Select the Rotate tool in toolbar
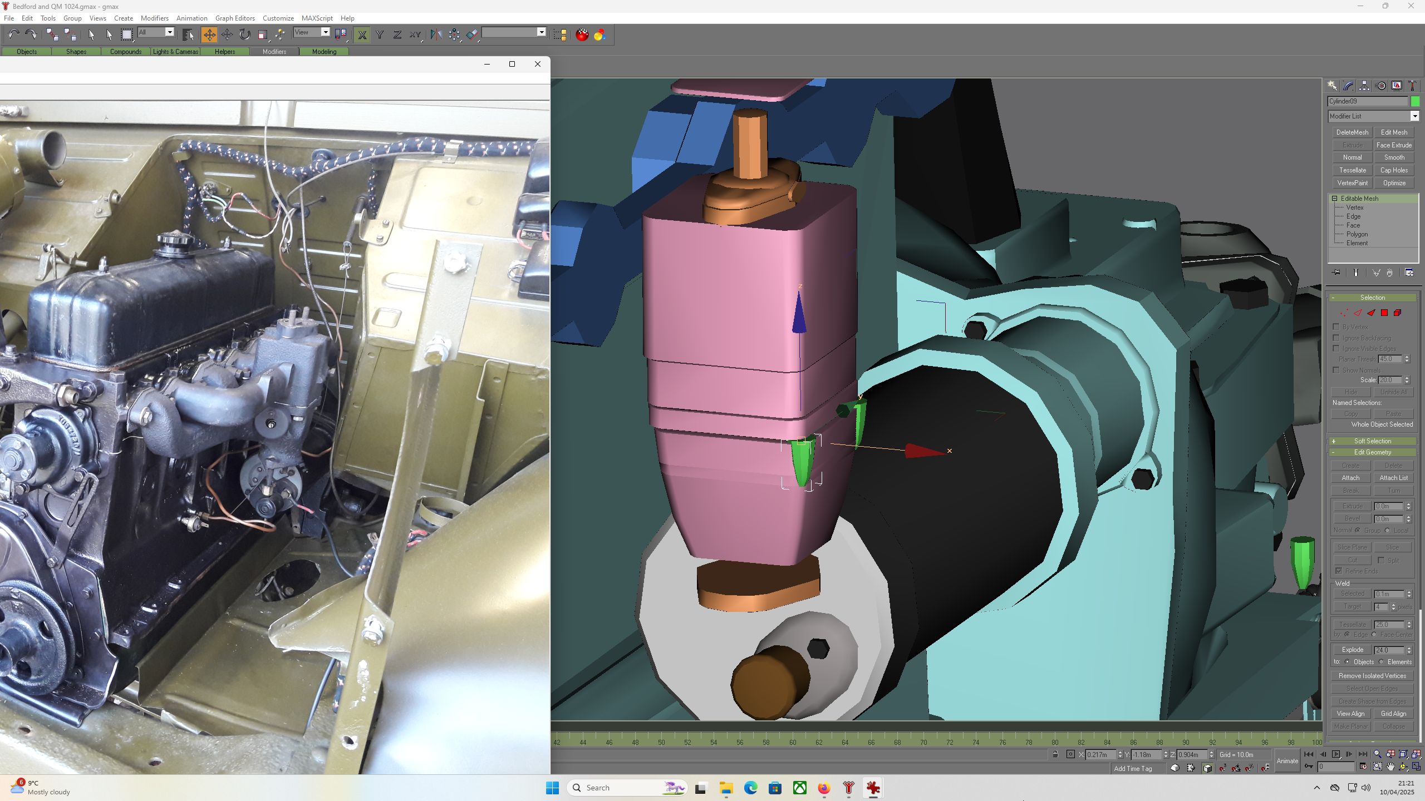Image resolution: width=1425 pixels, height=801 pixels. 245,35
